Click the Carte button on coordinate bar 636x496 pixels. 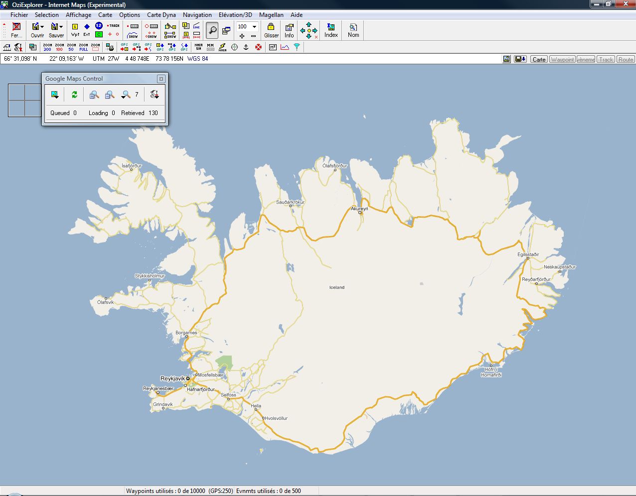(x=538, y=59)
